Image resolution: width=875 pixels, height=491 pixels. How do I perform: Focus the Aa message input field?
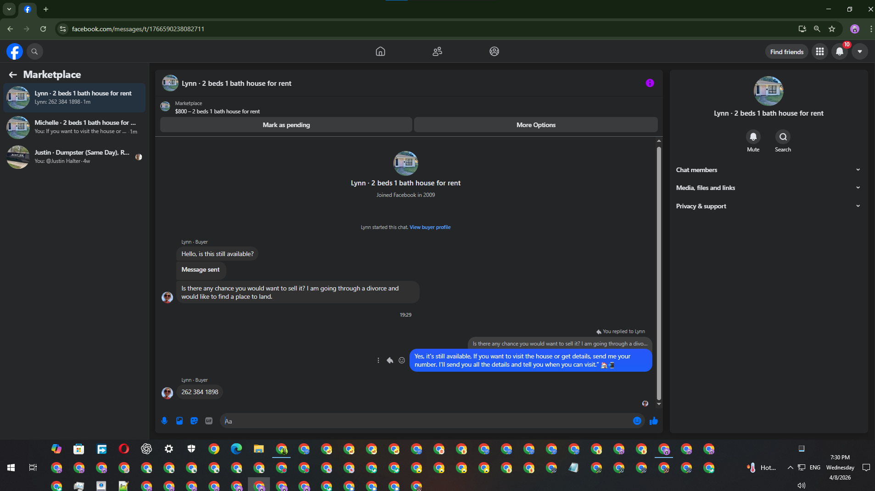point(427,421)
